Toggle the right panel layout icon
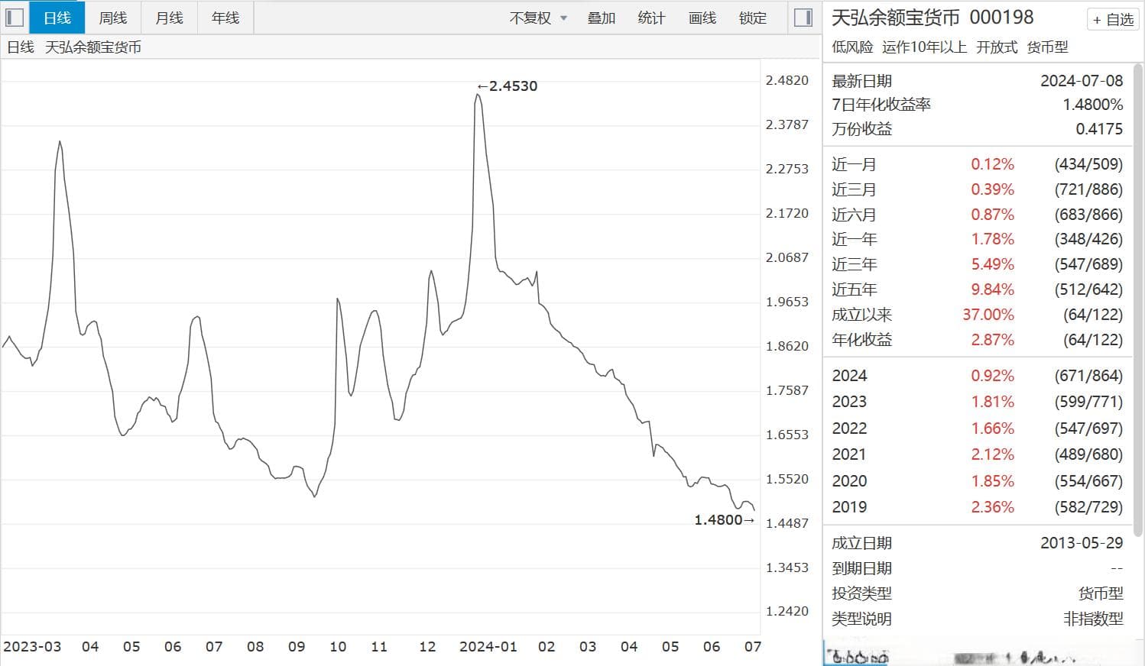 point(803,18)
